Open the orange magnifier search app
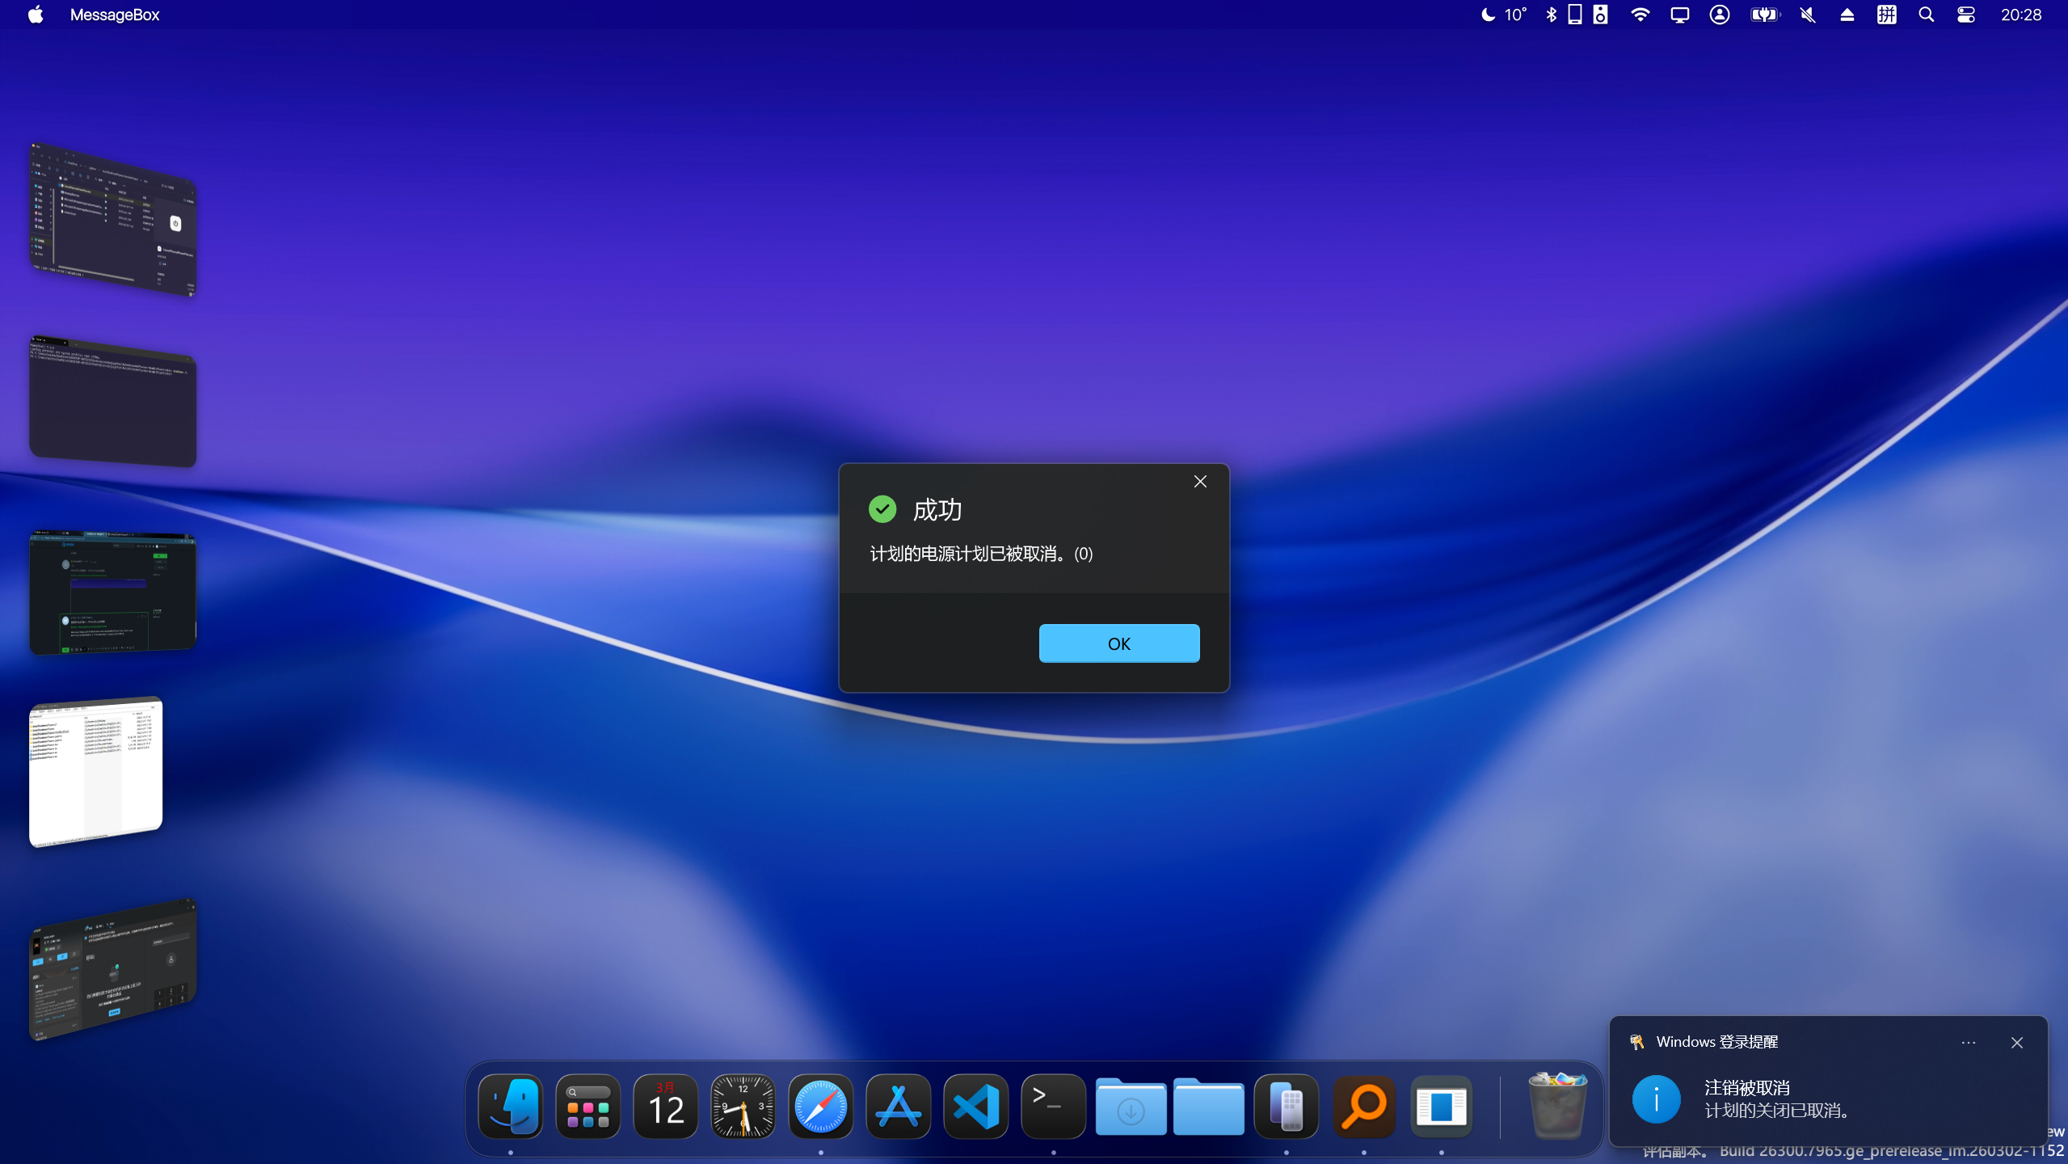 click(1364, 1106)
